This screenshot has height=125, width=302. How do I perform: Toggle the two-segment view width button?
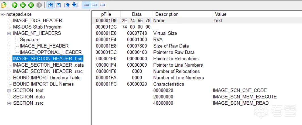[94, 5]
